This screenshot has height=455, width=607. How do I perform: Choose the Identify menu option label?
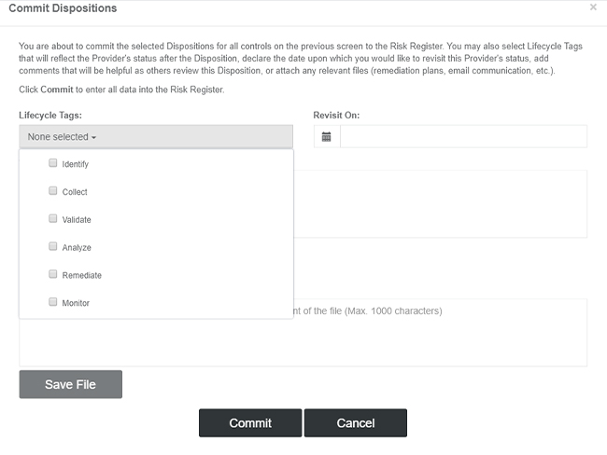76,164
